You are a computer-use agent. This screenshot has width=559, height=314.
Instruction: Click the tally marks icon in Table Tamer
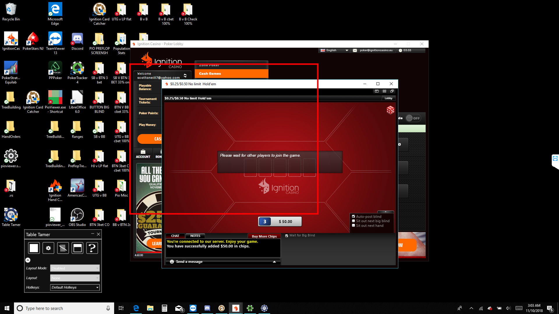click(x=63, y=248)
